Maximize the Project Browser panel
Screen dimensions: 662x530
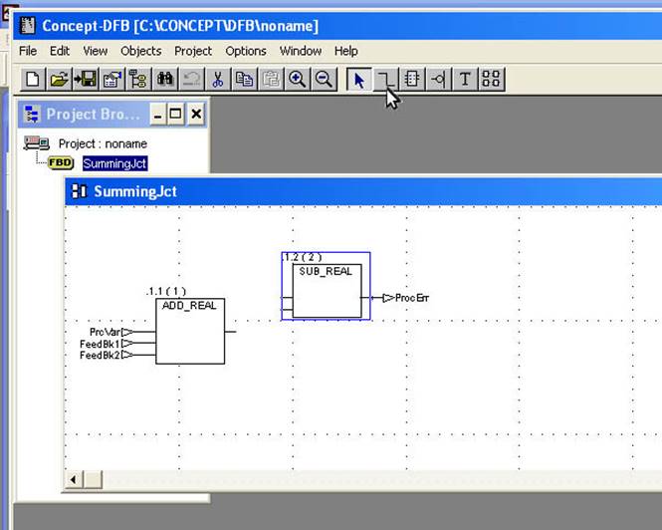(175, 115)
